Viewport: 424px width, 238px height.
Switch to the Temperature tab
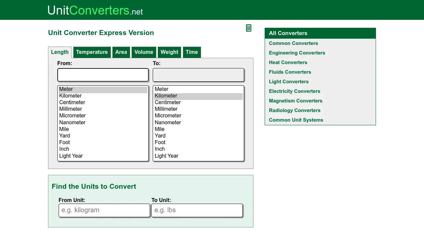(92, 52)
